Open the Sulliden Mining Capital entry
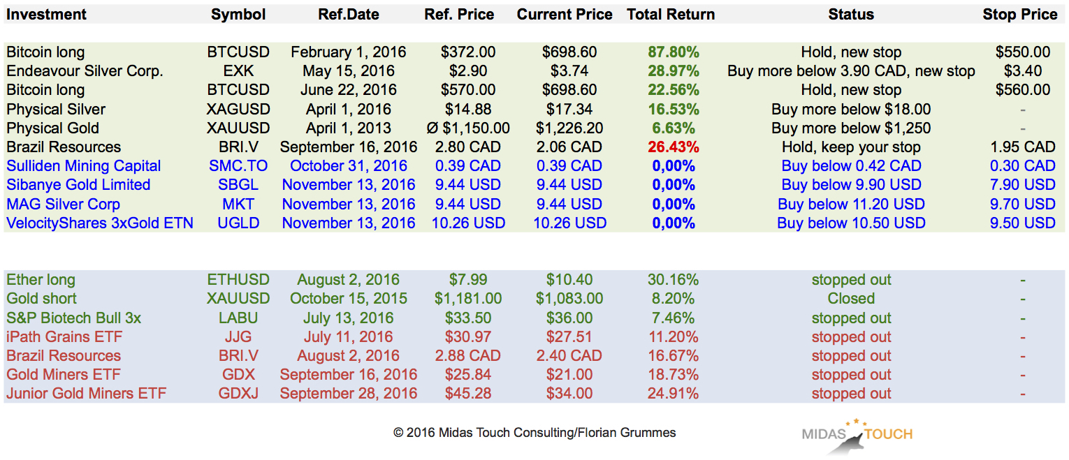This screenshot has height=460, width=1069. [84, 166]
